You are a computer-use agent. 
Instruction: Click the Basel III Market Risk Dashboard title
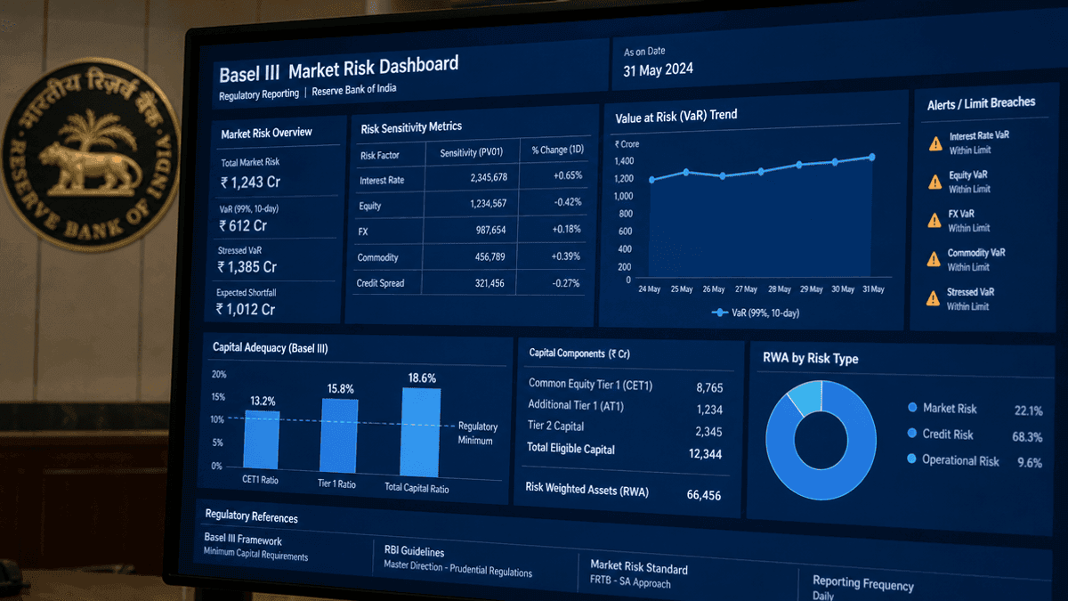point(338,67)
